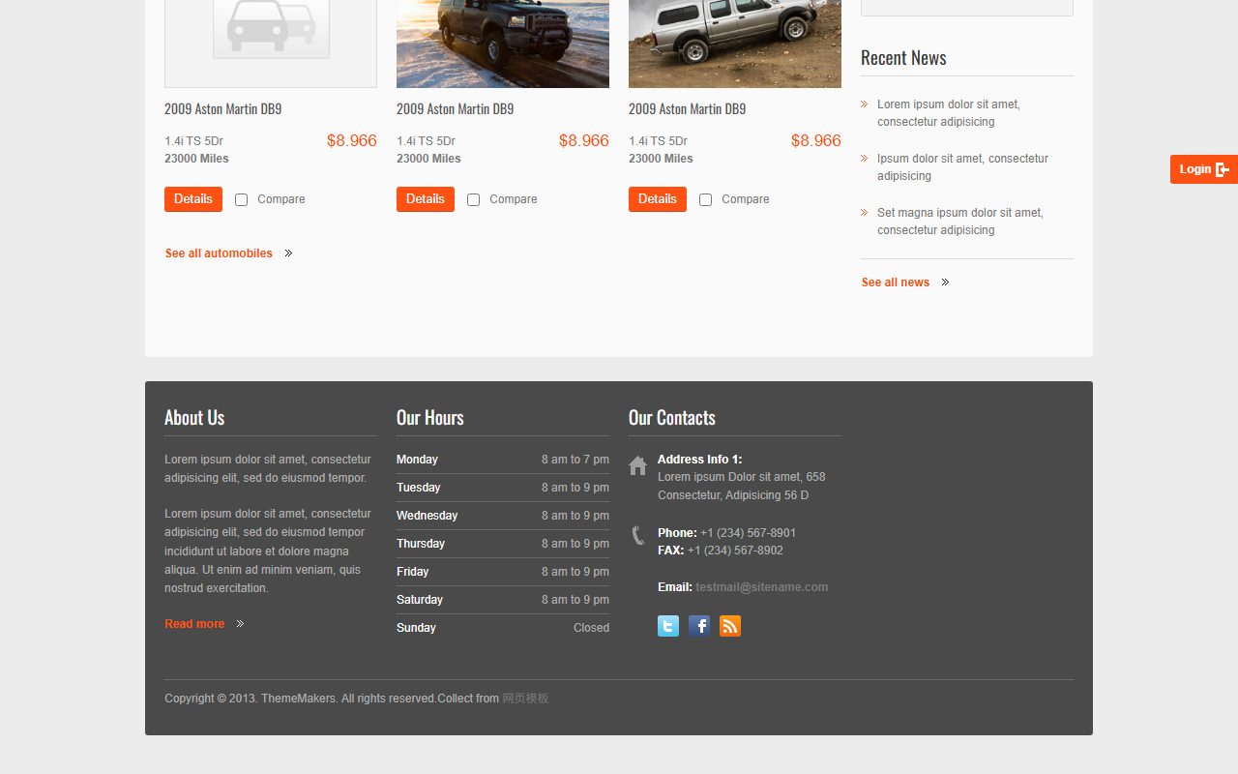Open Details for the placeholder-image car
Screen dimensions: 1238x774
point(193,199)
